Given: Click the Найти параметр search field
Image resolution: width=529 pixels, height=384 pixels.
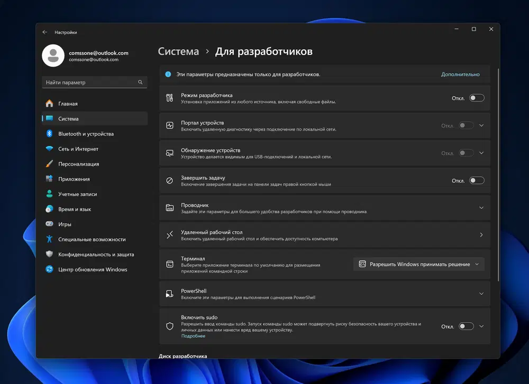Looking at the screenshot, I should point(95,82).
